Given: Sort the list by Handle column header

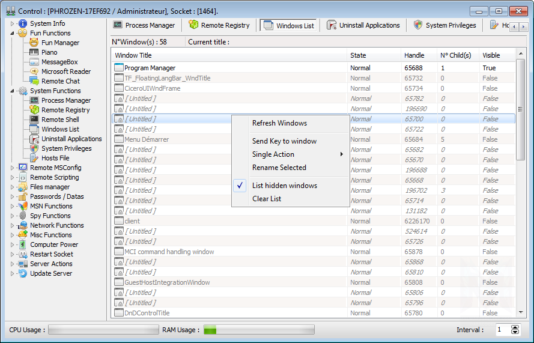Looking at the screenshot, I should (x=414, y=55).
